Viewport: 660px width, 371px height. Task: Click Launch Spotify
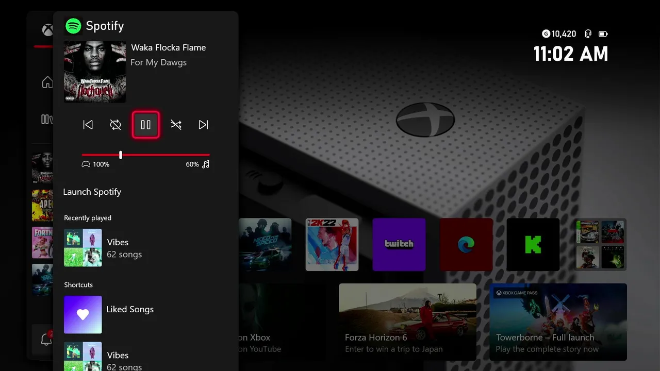(92, 192)
